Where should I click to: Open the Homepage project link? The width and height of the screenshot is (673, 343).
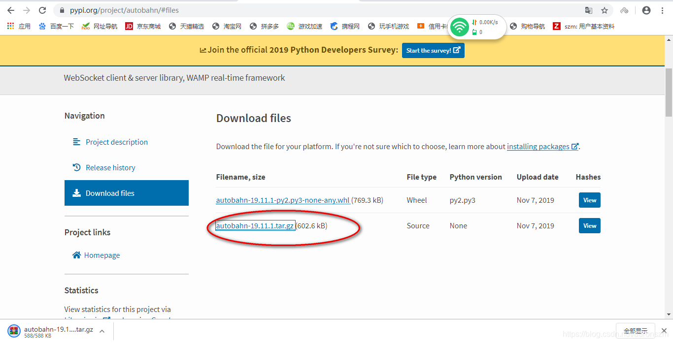pos(102,255)
